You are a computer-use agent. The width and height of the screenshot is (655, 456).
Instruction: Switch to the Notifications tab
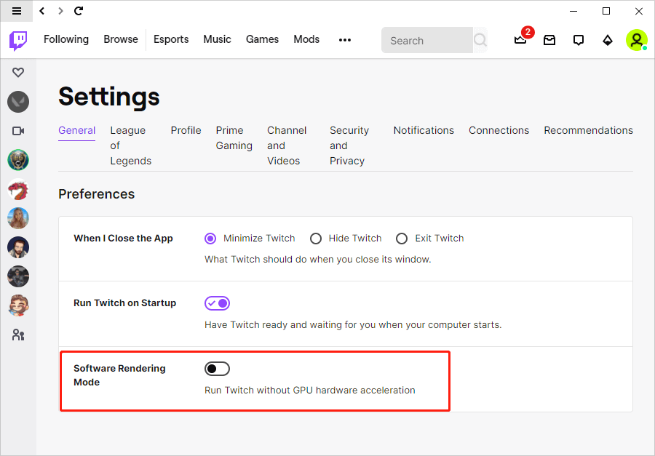(x=424, y=130)
